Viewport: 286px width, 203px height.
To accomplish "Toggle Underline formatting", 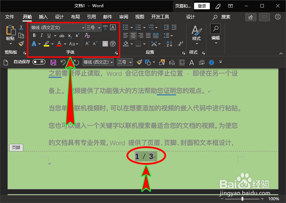I will pyautogui.click(x=49, y=36).
